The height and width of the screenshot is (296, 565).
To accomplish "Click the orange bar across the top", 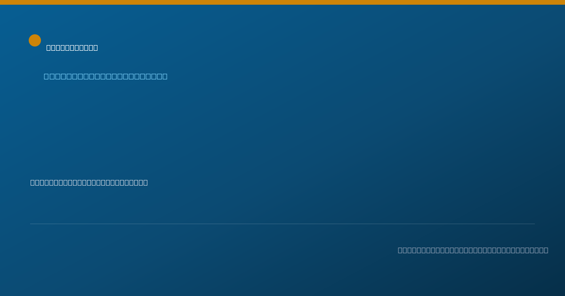I will point(282,2).
